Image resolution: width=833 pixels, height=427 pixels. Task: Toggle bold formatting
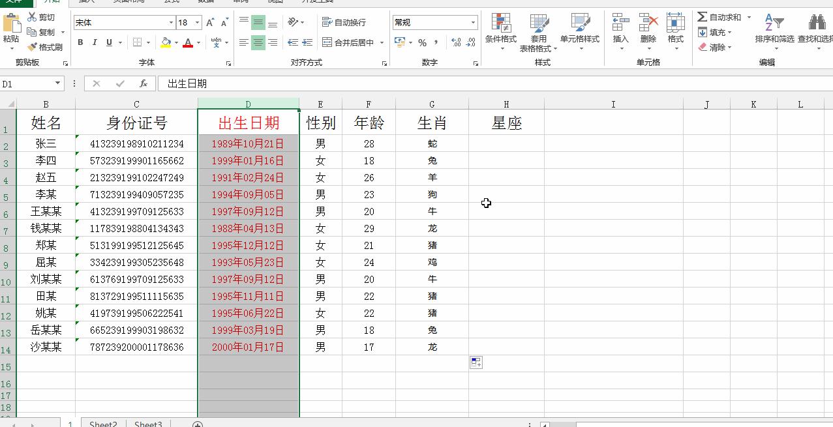80,42
